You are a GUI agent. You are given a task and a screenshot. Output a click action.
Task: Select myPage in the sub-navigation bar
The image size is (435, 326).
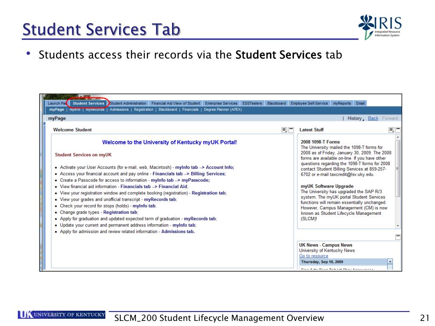[x=56, y=110]
